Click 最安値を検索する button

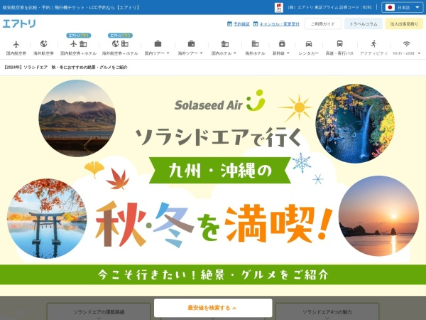[213, 308]
